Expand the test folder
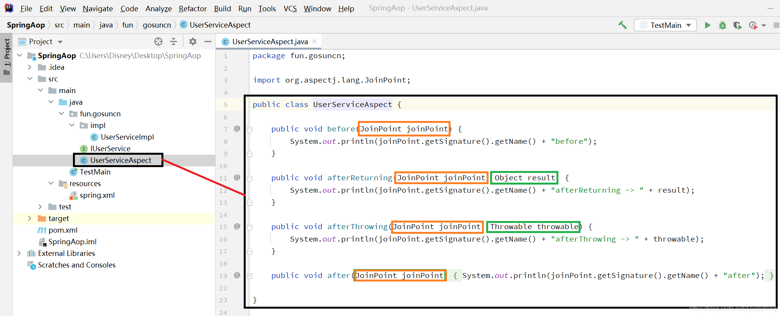The height and width of the screenshot is (316, 780). pyautogui.click(x=40, y=207)
